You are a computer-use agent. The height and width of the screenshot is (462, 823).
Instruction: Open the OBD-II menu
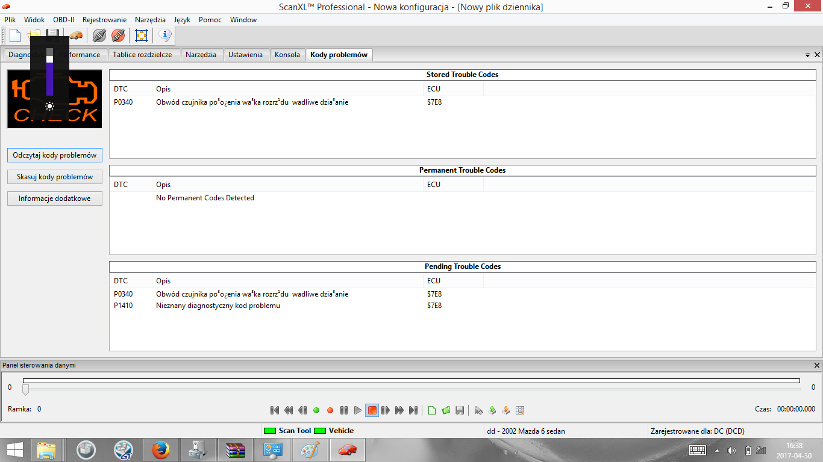pyautogui.click(x=63, y=20)
